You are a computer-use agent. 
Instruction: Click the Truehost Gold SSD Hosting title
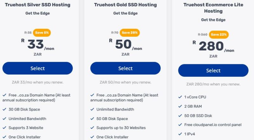125,5
